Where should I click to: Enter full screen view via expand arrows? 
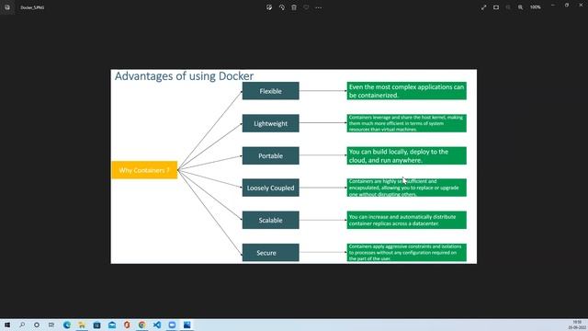pyautogui.click(x=484, y=7)
